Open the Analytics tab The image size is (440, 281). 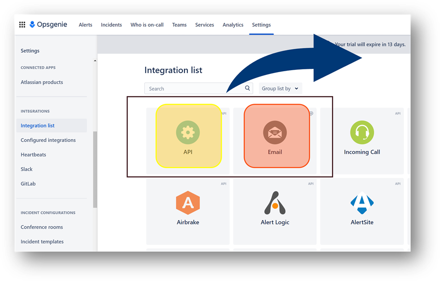coord(233,25)
